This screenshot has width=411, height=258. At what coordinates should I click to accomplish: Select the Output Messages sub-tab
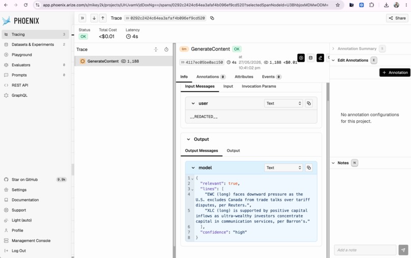(x=201, y=150)
